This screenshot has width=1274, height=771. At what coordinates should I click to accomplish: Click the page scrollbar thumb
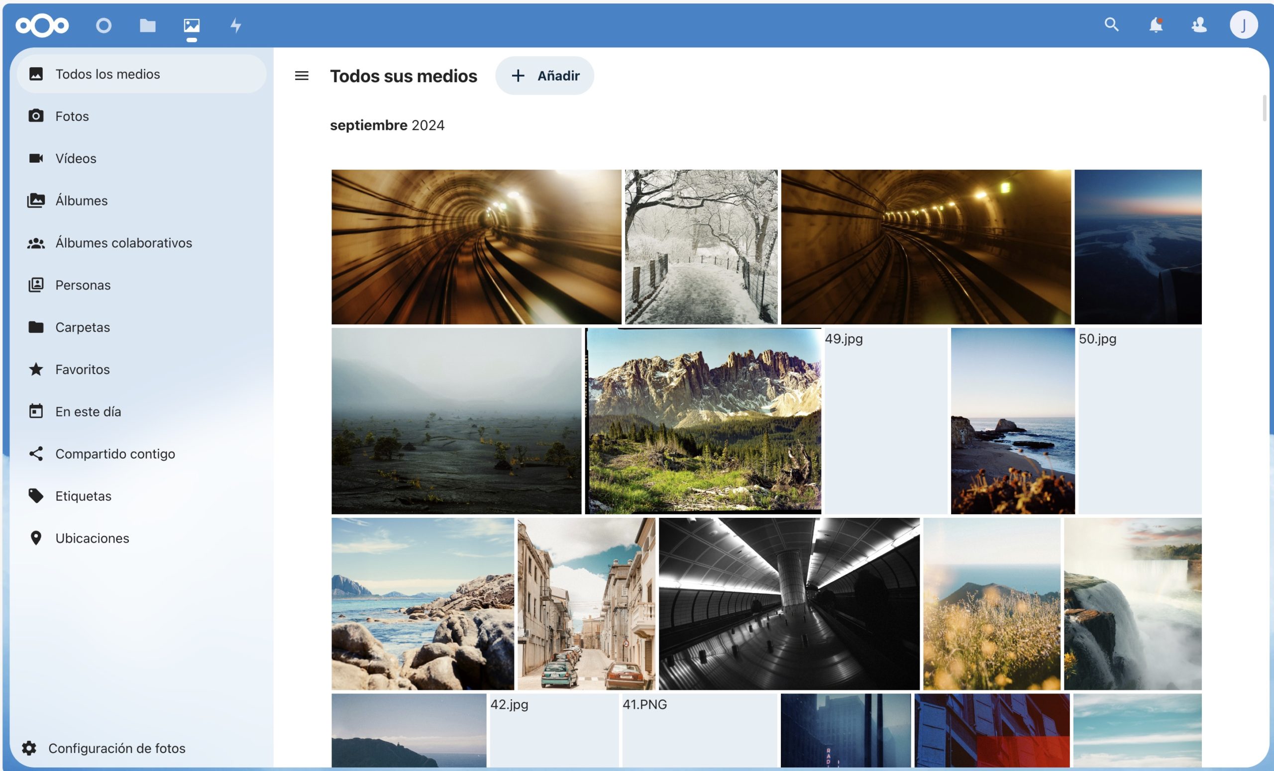coord(1264,108)
